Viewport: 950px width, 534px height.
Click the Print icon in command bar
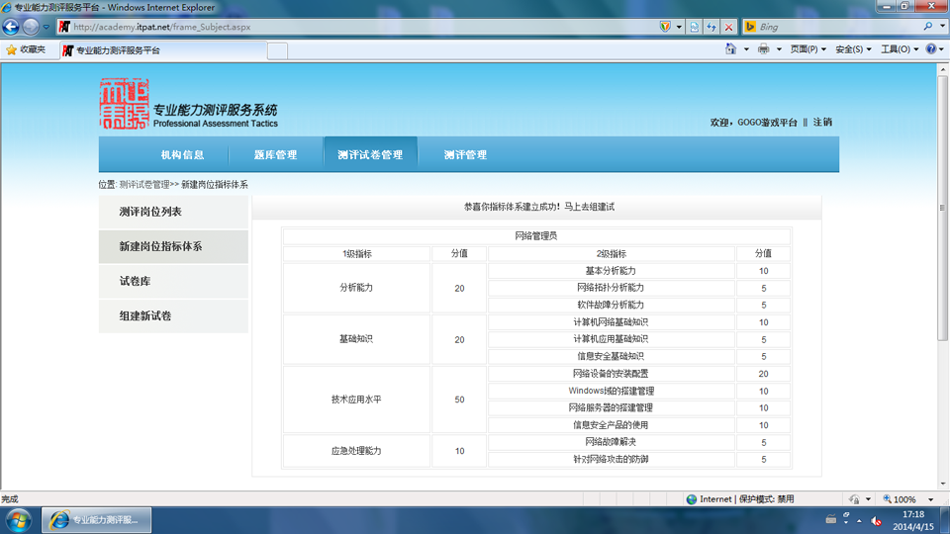763,49
